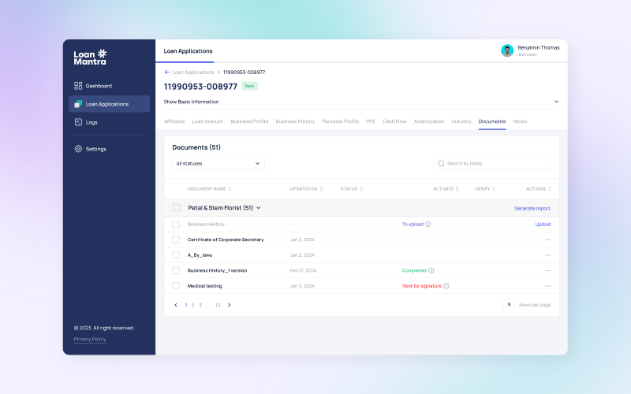Click the Loan Mantra logo
The height and width of the screenshot is (394, 631).
[x=90, y=58]
